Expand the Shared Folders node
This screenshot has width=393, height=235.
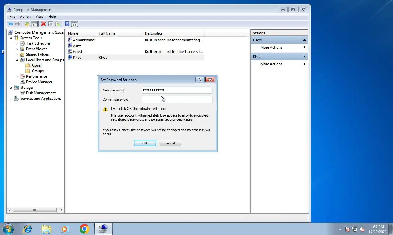point(17,55)
